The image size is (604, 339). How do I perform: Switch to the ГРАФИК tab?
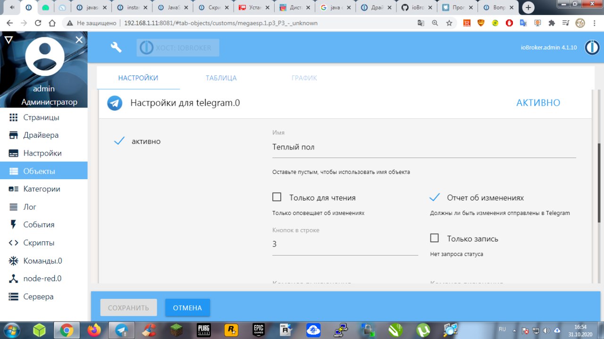click(x=304, y=78)
